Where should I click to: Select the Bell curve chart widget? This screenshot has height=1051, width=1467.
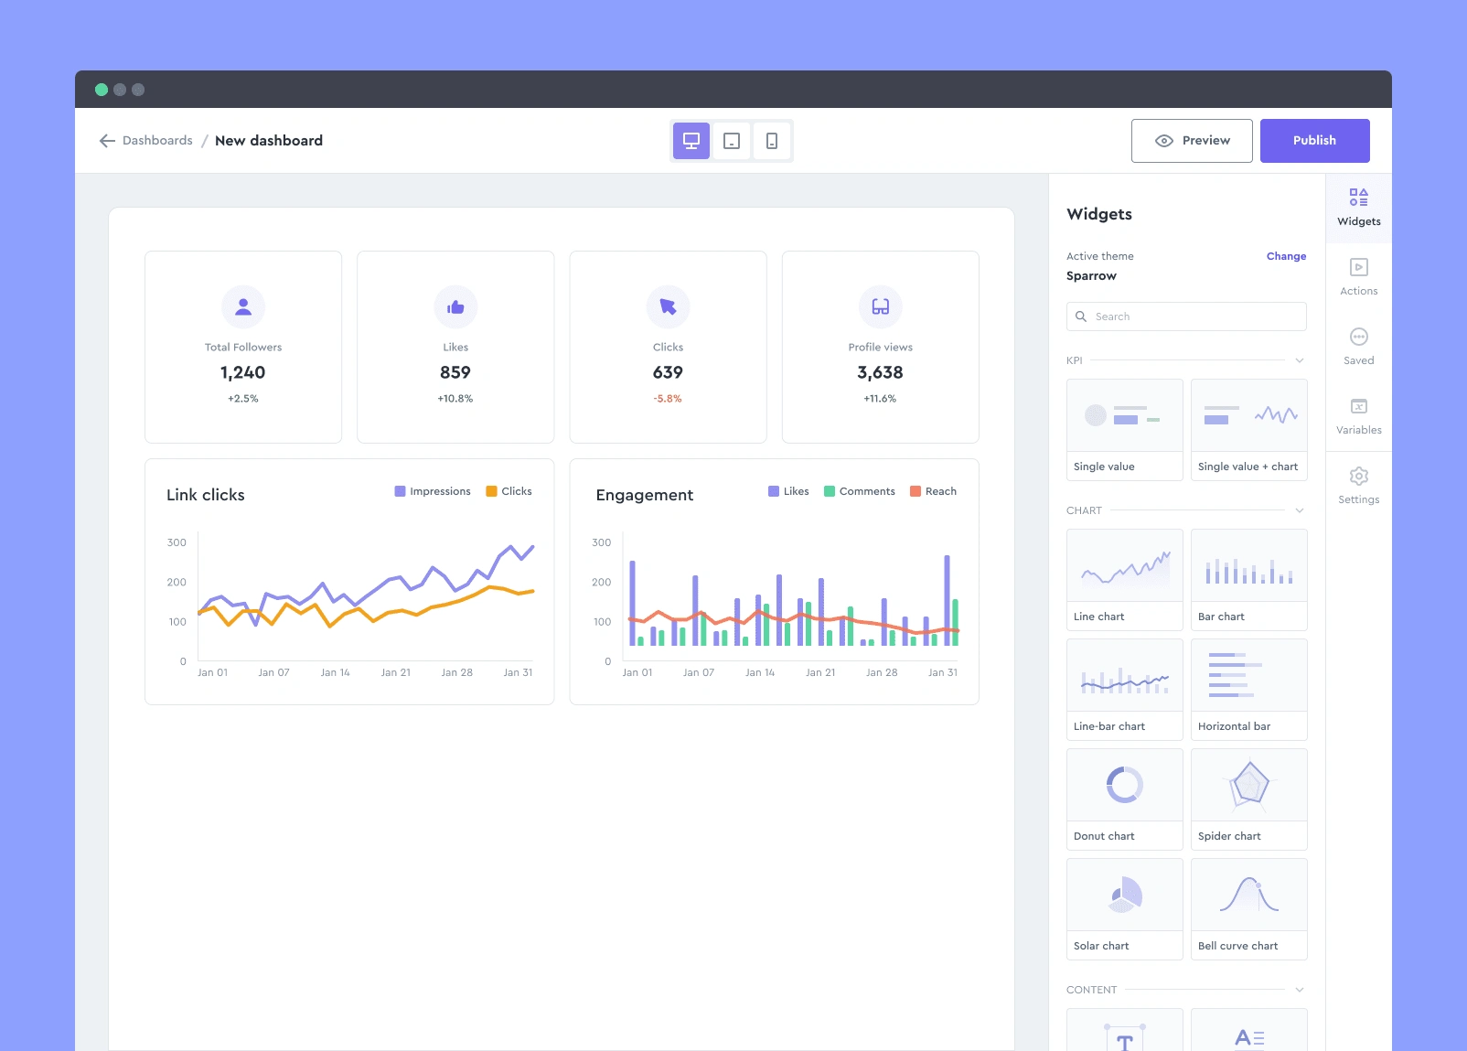point(1249,909)
